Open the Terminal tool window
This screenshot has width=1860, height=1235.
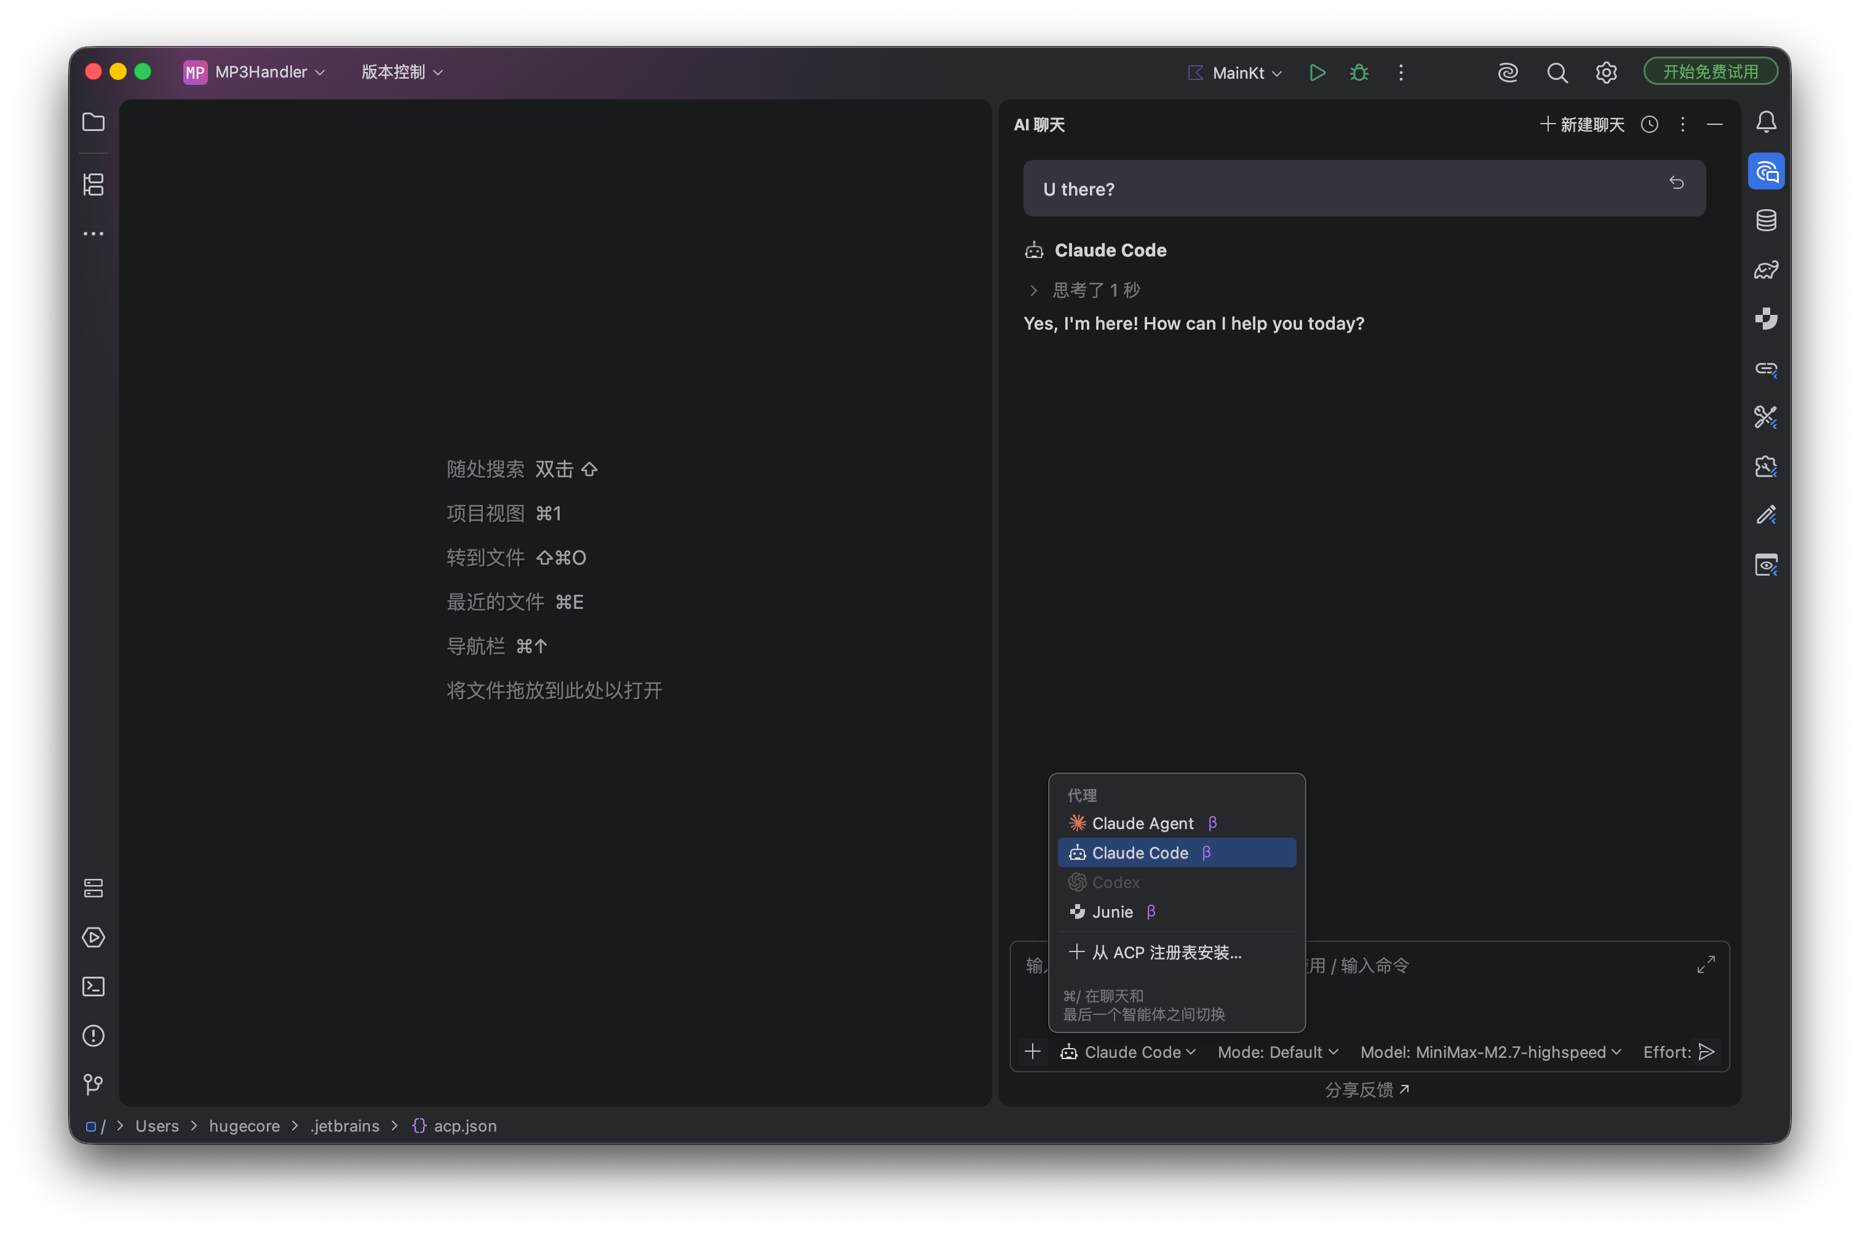point(93,986)
